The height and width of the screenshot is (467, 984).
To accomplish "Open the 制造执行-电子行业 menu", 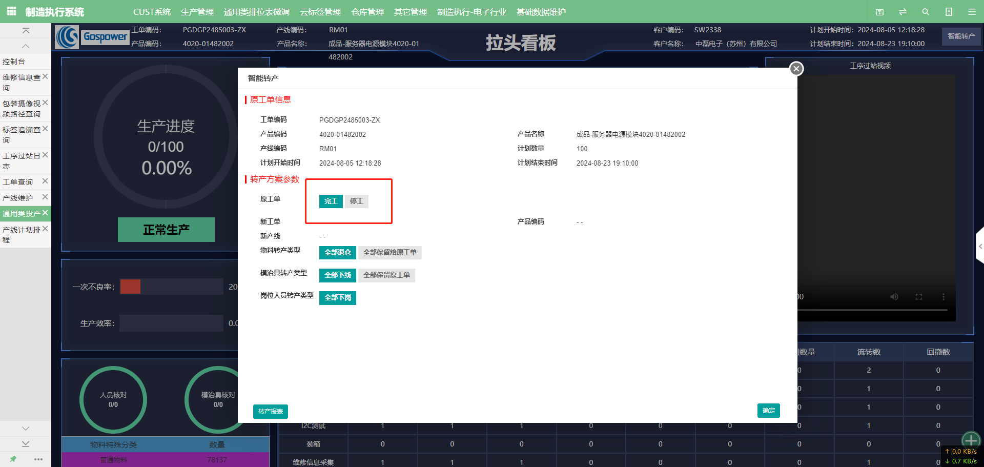I will [x=471, y=12].
